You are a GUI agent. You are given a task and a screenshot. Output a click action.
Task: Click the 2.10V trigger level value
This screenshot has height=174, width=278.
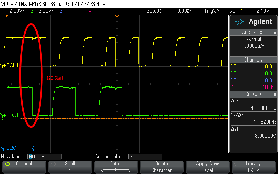click(x=263, y=11)
